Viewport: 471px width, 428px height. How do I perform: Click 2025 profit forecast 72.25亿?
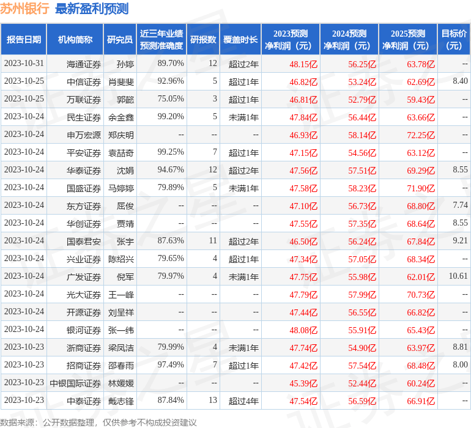pyautogui.click(x=421, y=135)
